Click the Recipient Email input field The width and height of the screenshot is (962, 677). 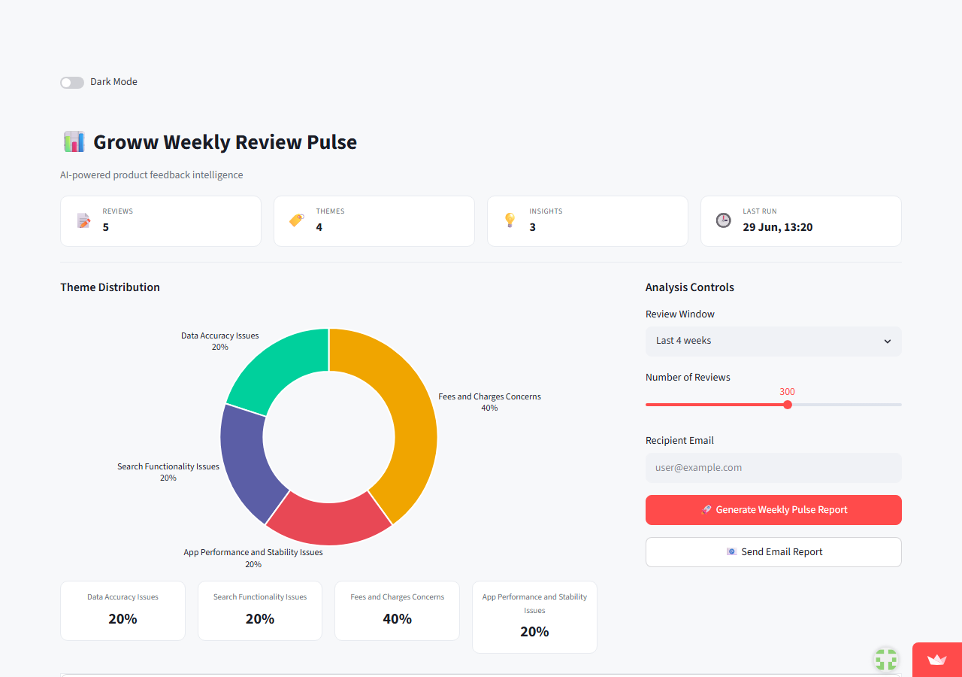pyautogui.click(x=773, y=467)
